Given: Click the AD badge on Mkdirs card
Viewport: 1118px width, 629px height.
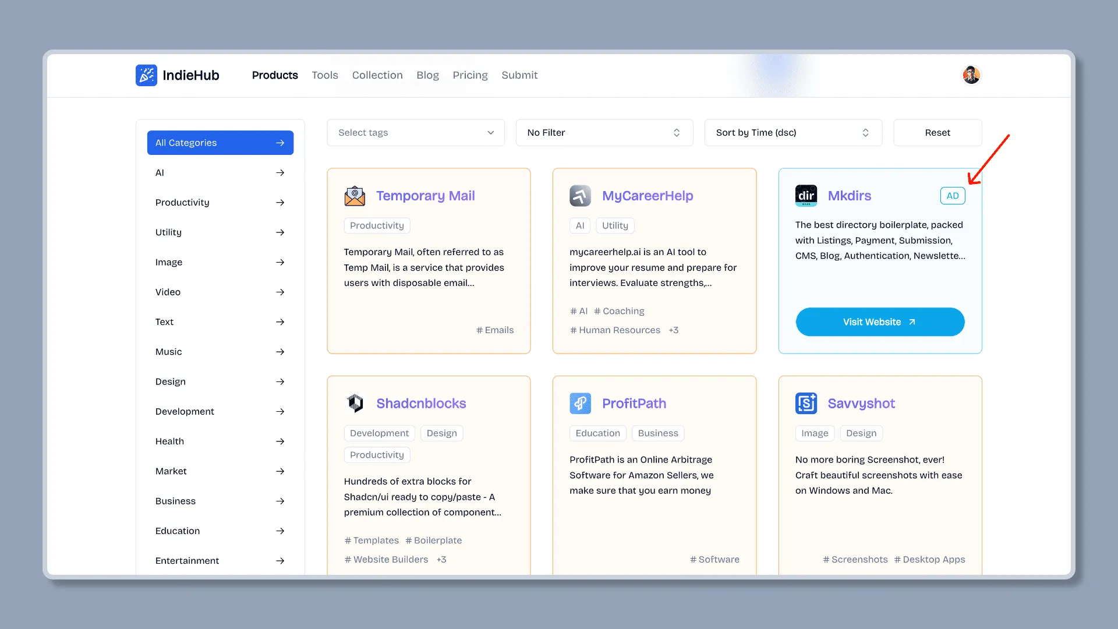Looking at the screenshot, I should click(x=952, y=196).
